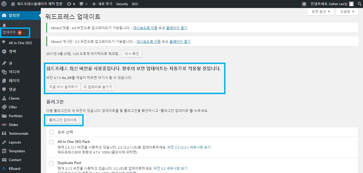Viewport: 363px width, 173px height.
Task: Tick the Duplicate Post checkbox
Action: 51,163
